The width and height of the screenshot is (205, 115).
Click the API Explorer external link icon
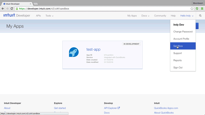[x=119, y=108]
